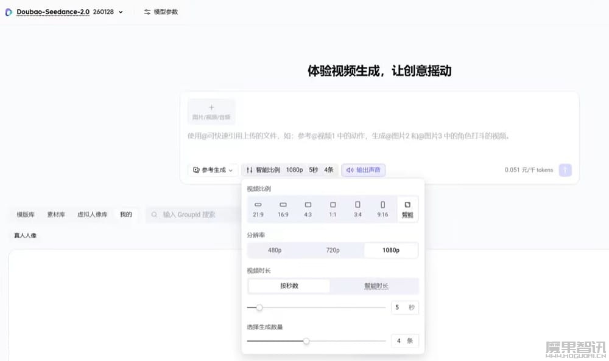Toggle 智能时长 smart duration mode
Screen dimensions: 609x361
coord(375,286)
